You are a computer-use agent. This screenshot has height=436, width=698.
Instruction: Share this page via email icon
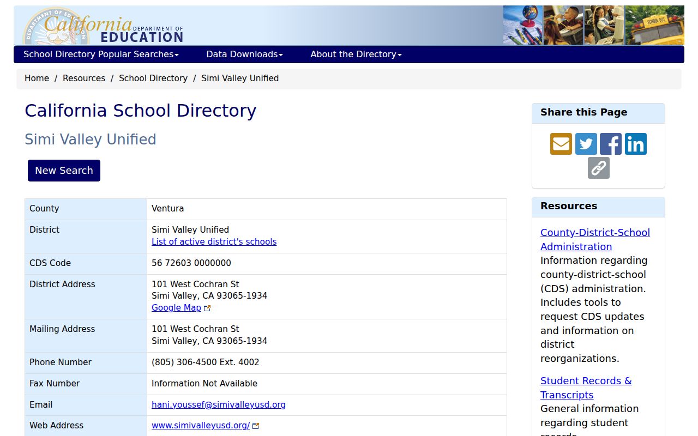pyautogui.click(x=561, y=144)
